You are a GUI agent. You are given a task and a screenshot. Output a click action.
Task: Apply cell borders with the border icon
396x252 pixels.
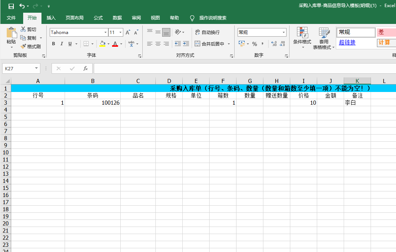coord(86,44)
